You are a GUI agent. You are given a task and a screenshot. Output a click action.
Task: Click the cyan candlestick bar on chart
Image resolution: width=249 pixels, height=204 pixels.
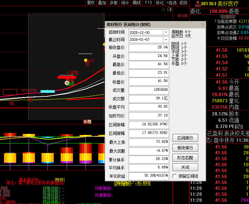(47, 91)
